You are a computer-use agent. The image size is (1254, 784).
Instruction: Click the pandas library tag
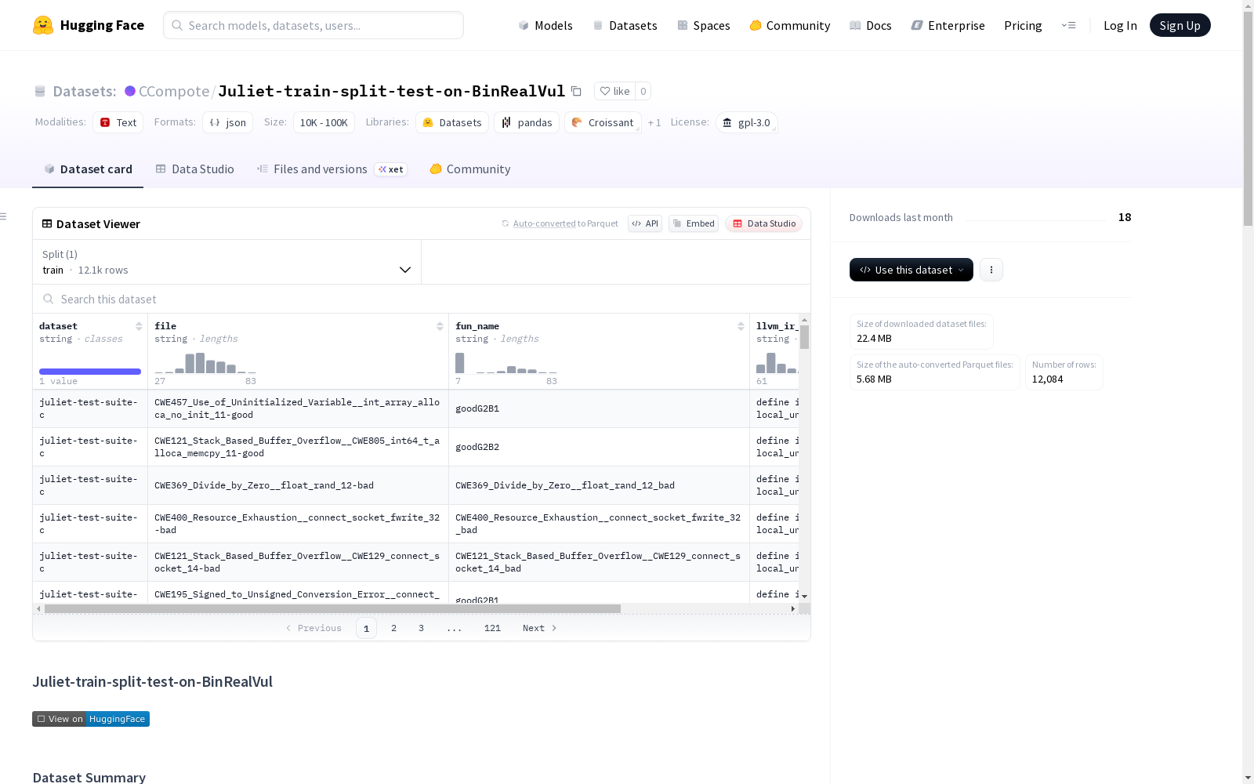click(x=527, y=122)
